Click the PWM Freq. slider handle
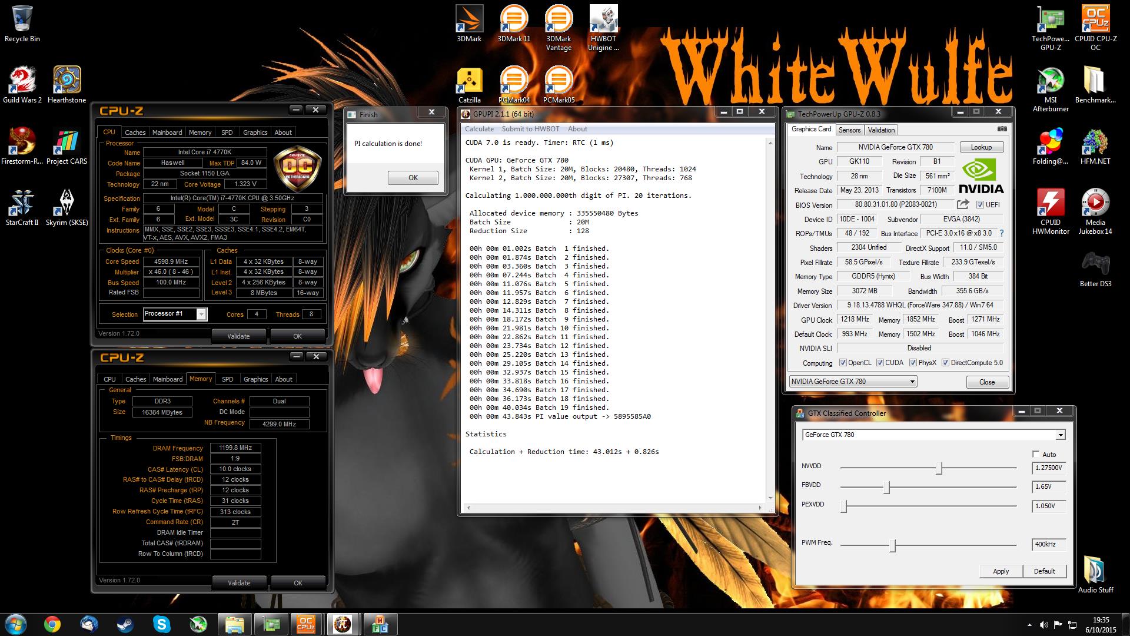This screenshot has height=636, width=1130. tap(892, 545)
